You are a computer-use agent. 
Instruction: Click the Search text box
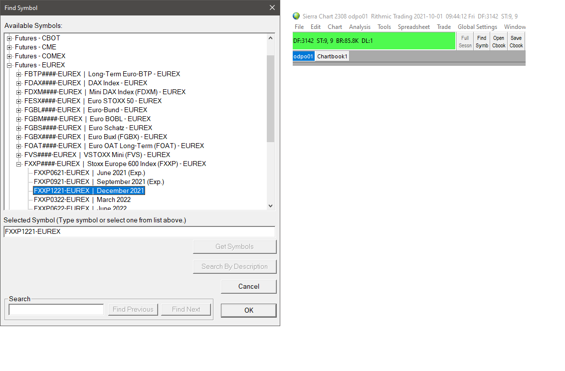pos(56,309)
